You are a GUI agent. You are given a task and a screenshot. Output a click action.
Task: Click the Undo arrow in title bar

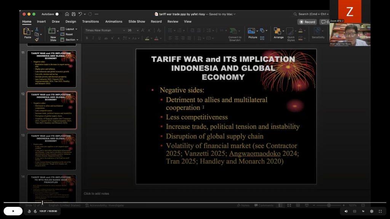[80, 14]
